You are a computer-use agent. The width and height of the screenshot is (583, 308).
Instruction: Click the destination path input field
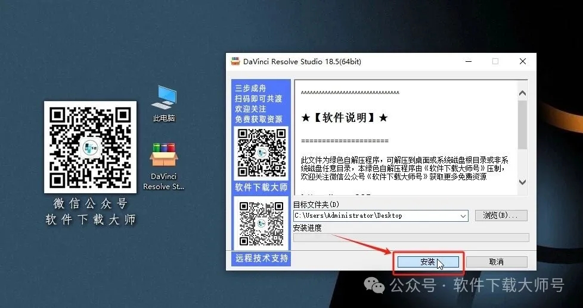pos(380,216)
